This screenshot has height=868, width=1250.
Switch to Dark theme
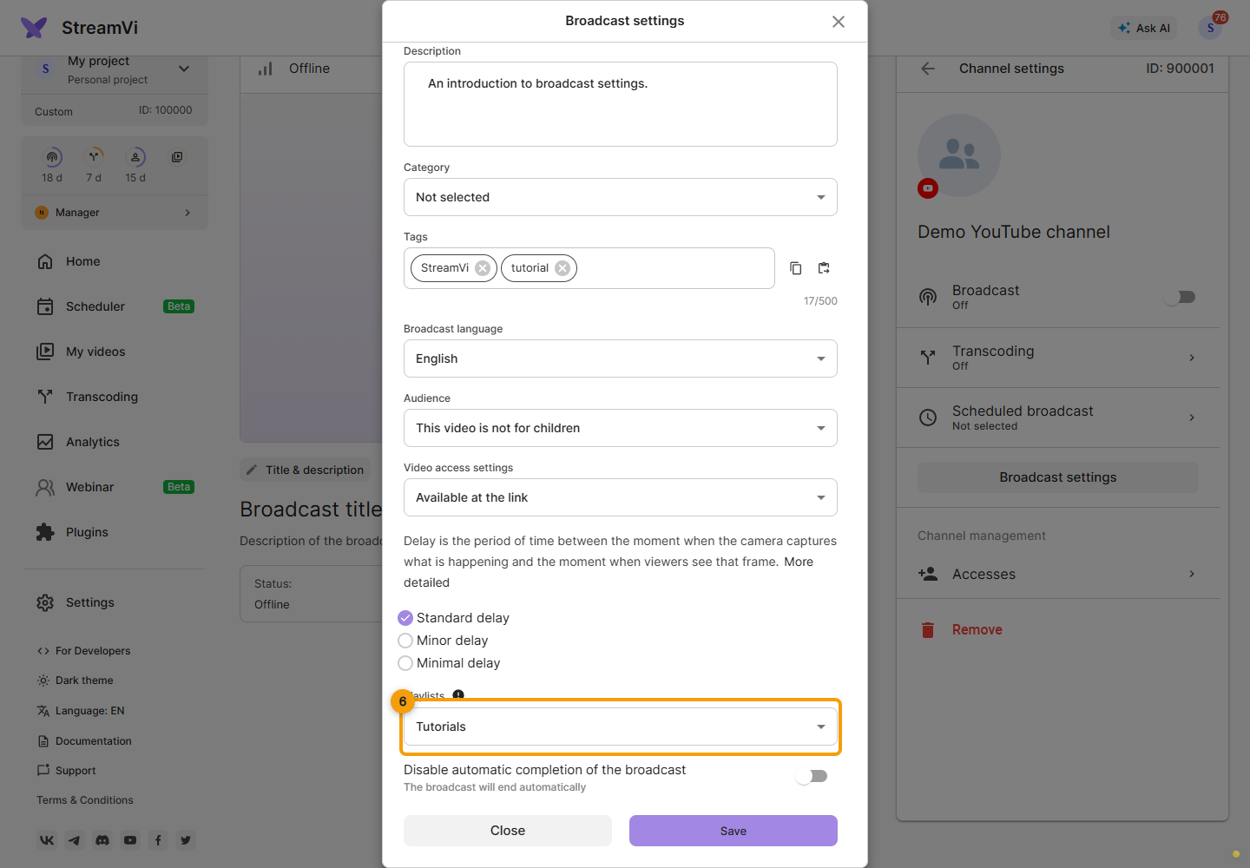click(76, 681)
